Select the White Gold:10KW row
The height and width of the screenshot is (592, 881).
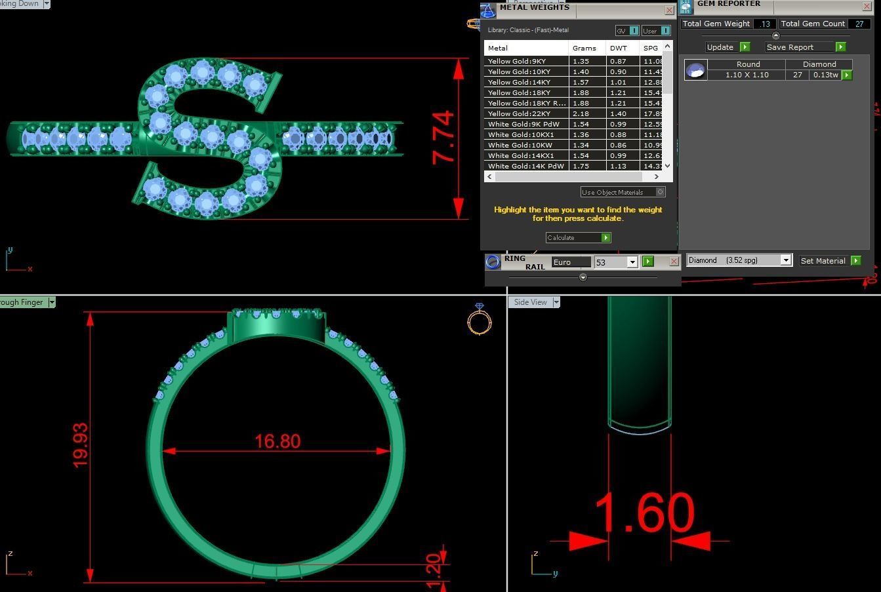[574, 145]
